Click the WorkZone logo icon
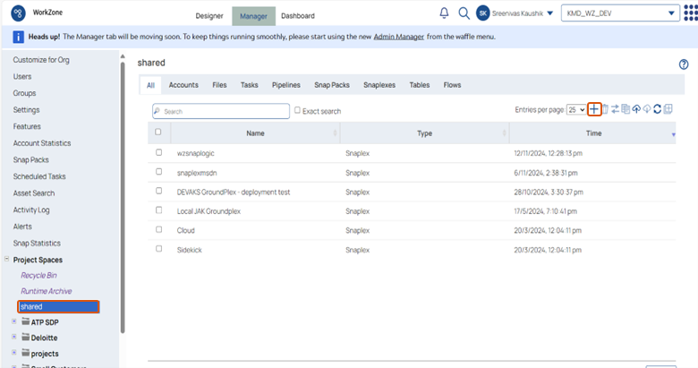 18,13
